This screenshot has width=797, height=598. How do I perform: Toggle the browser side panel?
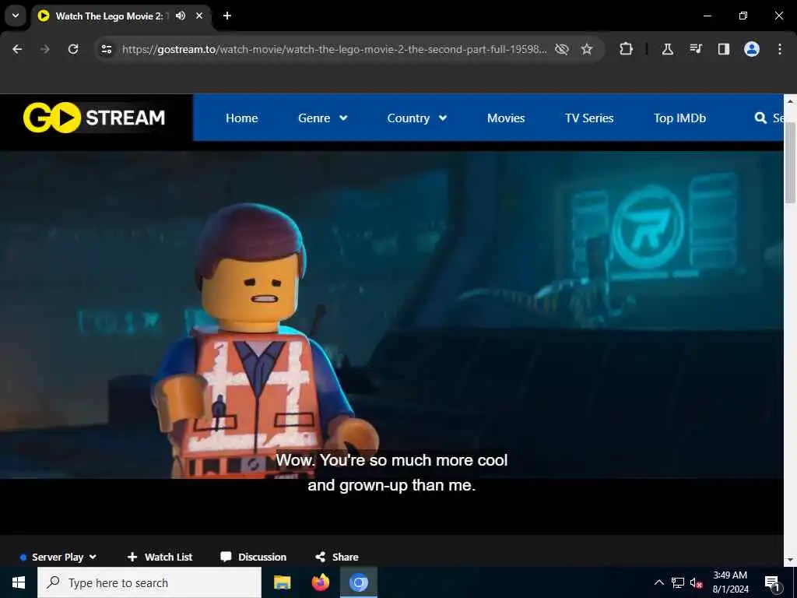tap(724, 49)
